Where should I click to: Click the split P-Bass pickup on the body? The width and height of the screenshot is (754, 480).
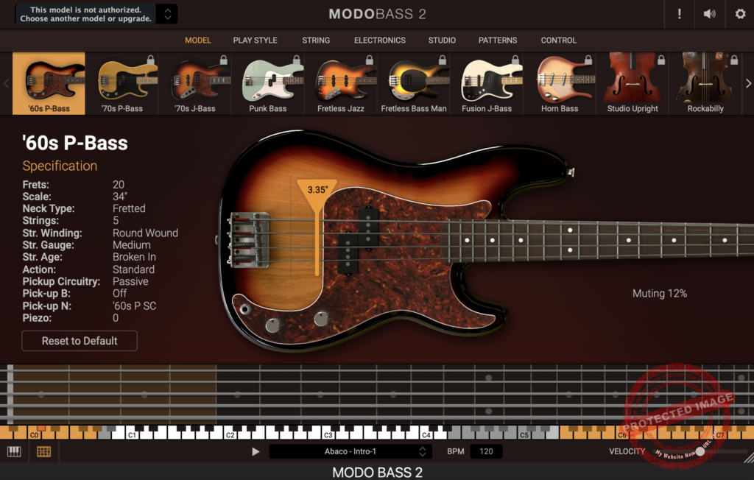coord(359,241)
